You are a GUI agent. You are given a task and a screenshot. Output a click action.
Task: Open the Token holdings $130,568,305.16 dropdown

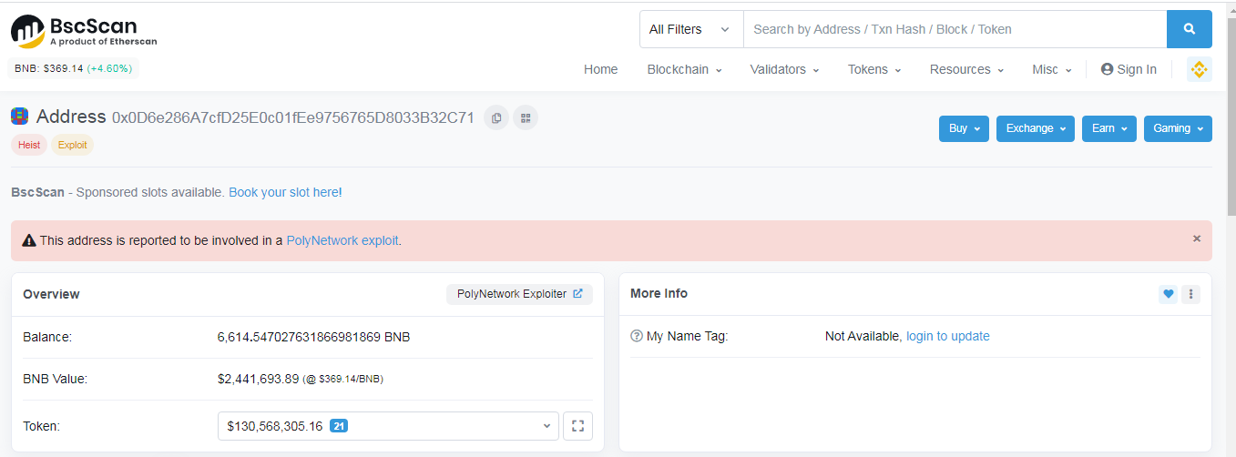pos(388,426)
